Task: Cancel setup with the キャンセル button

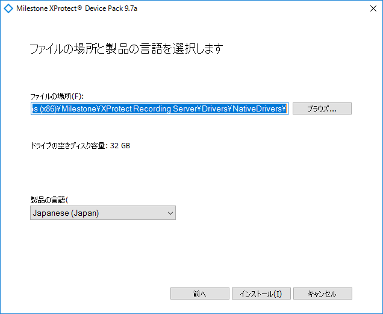Action: point(322,294)
